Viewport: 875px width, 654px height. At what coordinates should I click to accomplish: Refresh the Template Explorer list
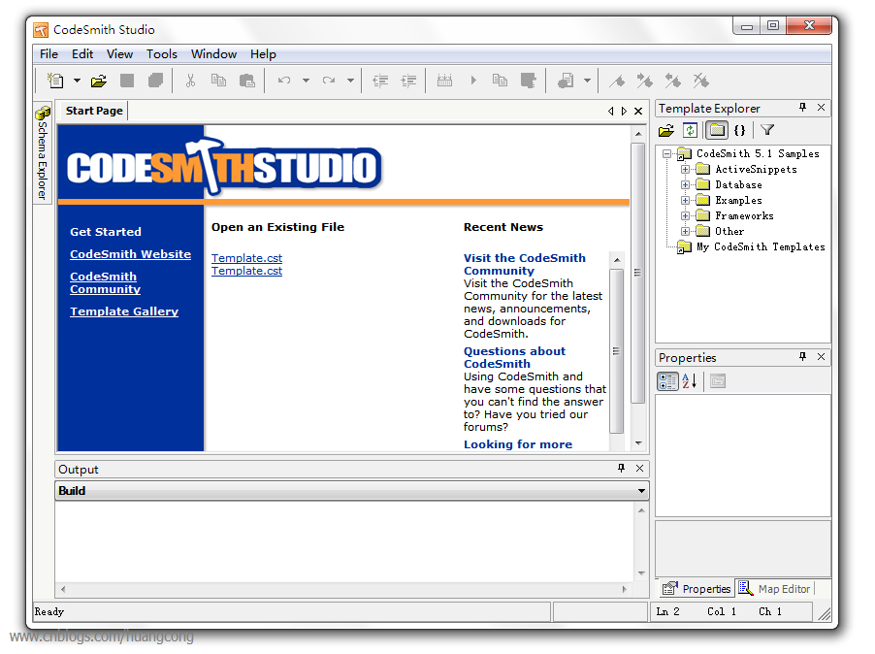point(690,130)
